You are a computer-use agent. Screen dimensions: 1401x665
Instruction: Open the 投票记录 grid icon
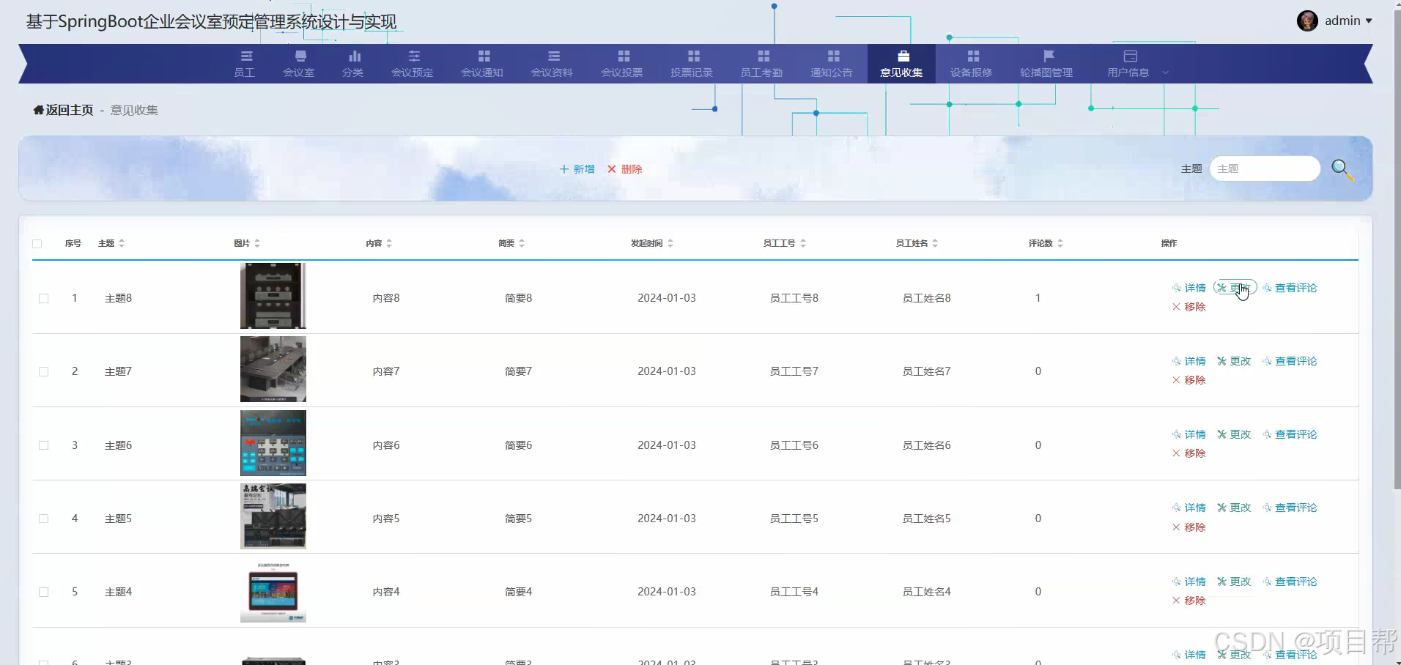694,56
